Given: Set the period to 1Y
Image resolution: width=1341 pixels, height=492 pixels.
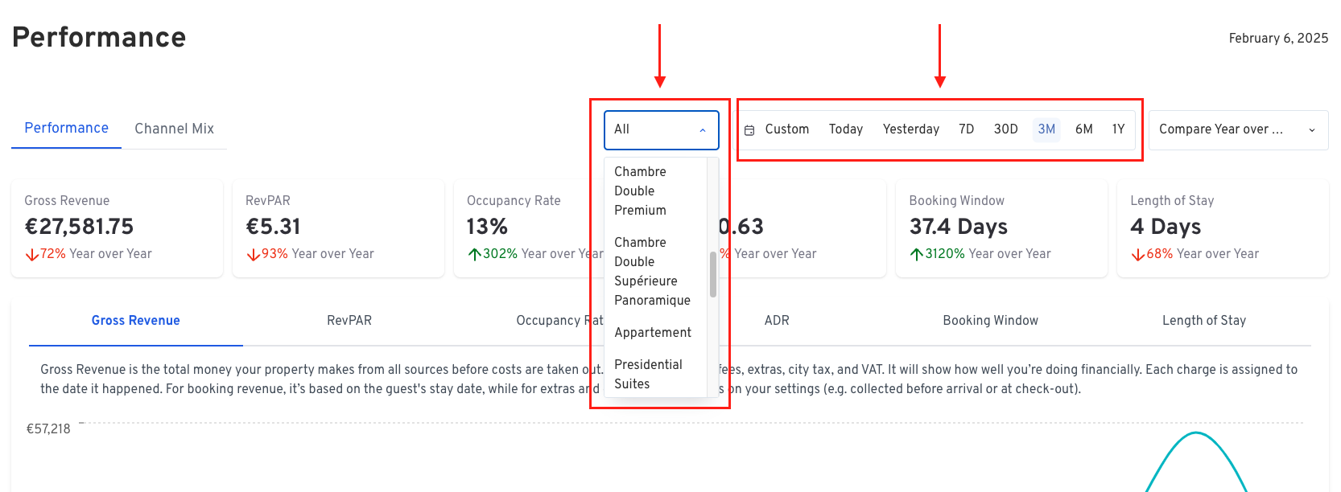Looking at the screenshot, I should click(1118, 129).
